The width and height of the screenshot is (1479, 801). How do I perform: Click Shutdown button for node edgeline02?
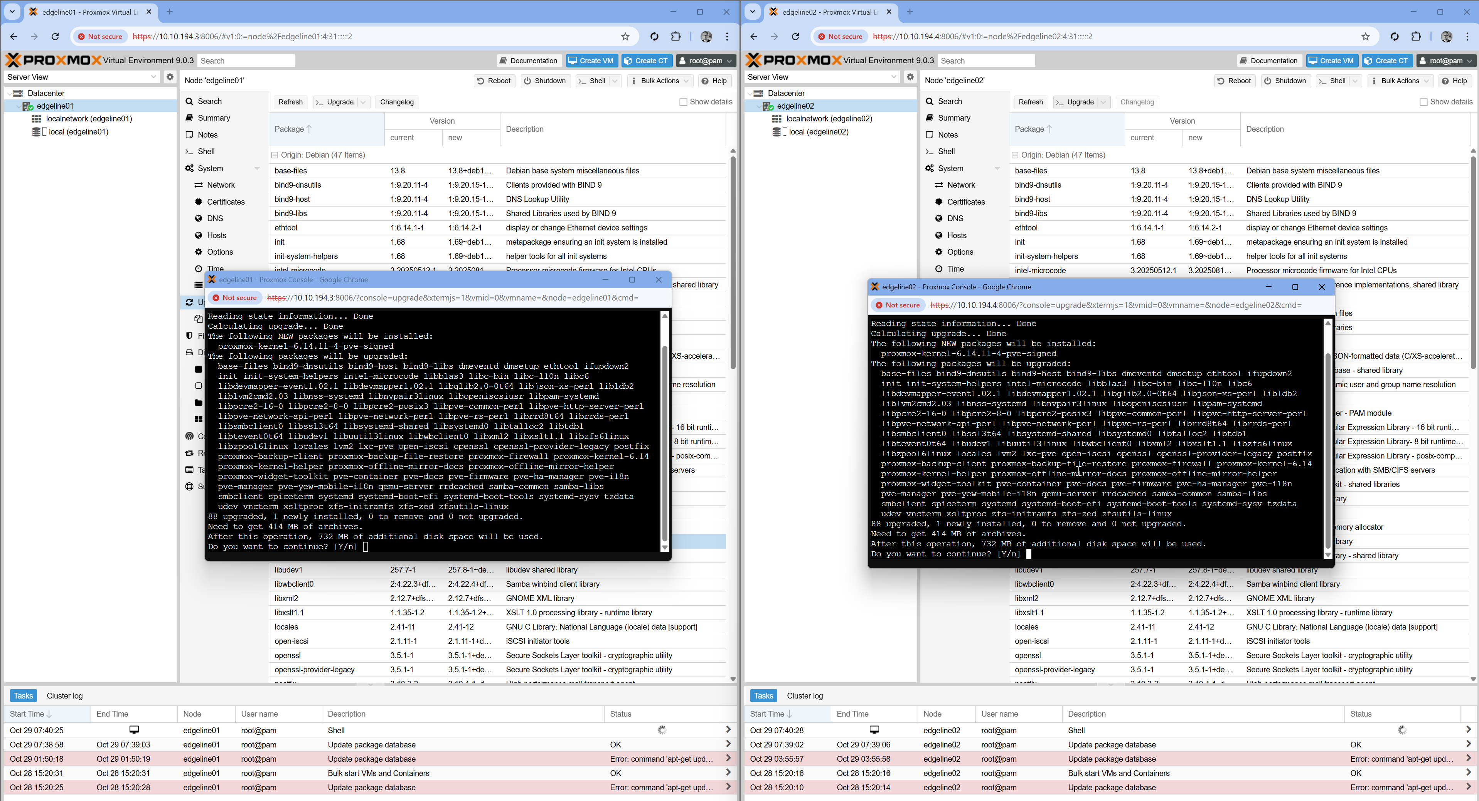point(1285,81)
